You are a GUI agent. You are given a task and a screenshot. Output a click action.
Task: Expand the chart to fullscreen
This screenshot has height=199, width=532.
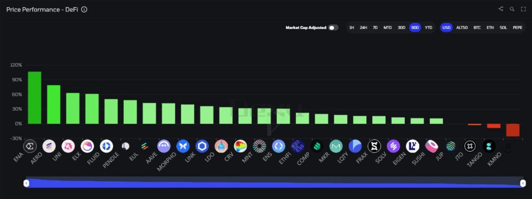[523, 9]
